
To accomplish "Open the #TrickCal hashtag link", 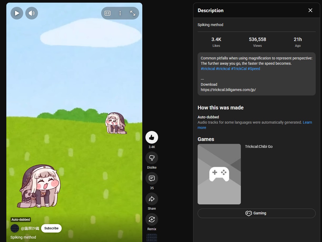I will [x=239, y=69].
